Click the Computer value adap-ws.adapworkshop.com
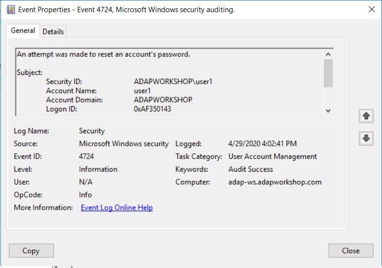The image size is (382, 268). tap(275, 182)
